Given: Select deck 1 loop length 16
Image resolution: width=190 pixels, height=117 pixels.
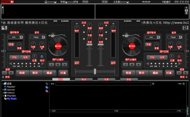Looking at the screenshot, I should click(39, 63).
